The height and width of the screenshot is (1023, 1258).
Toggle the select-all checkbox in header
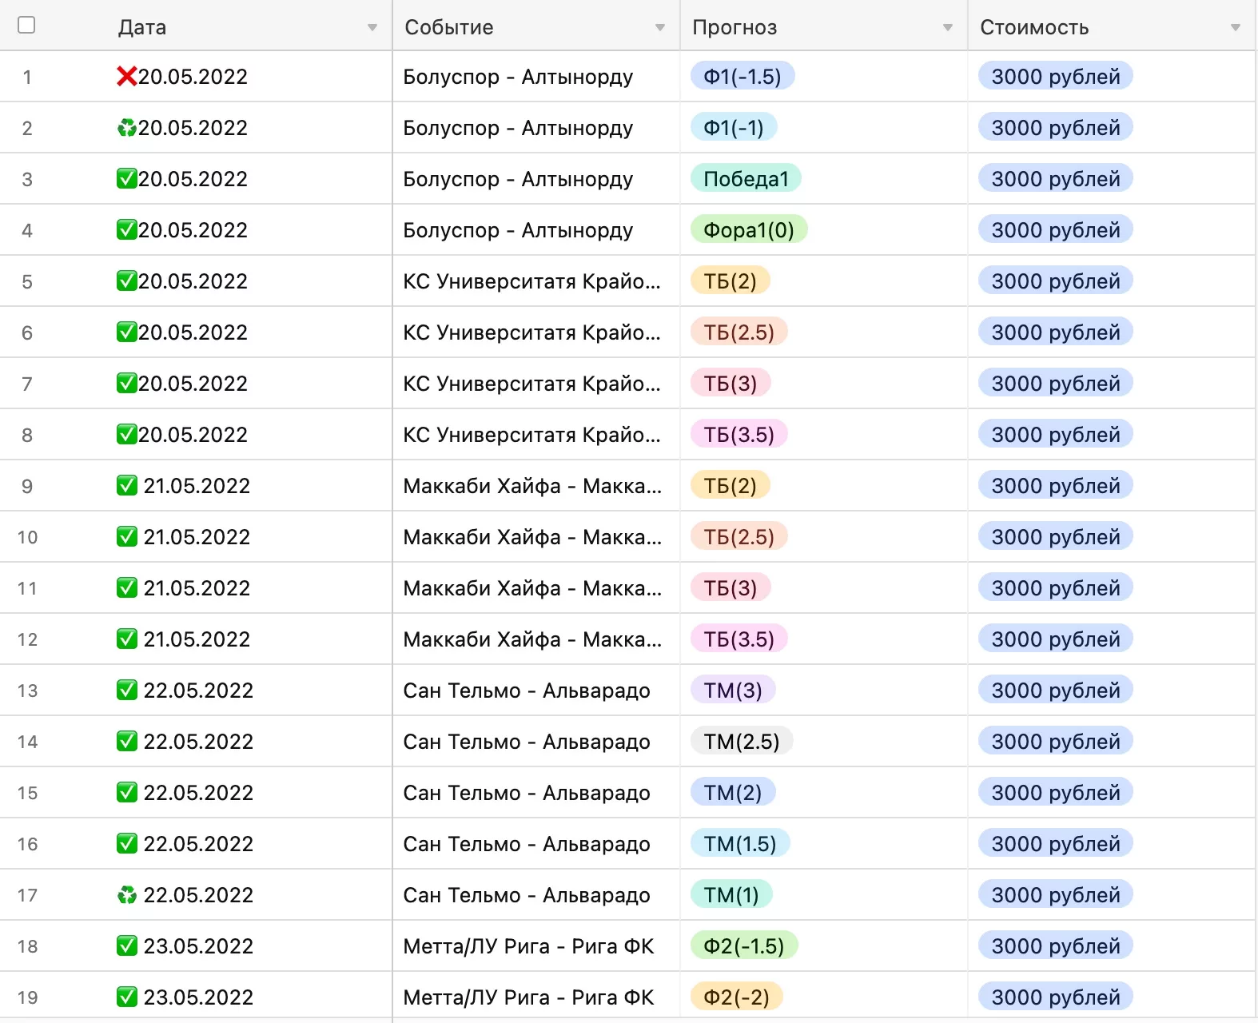pyautogui.click(x=26, y=26)
